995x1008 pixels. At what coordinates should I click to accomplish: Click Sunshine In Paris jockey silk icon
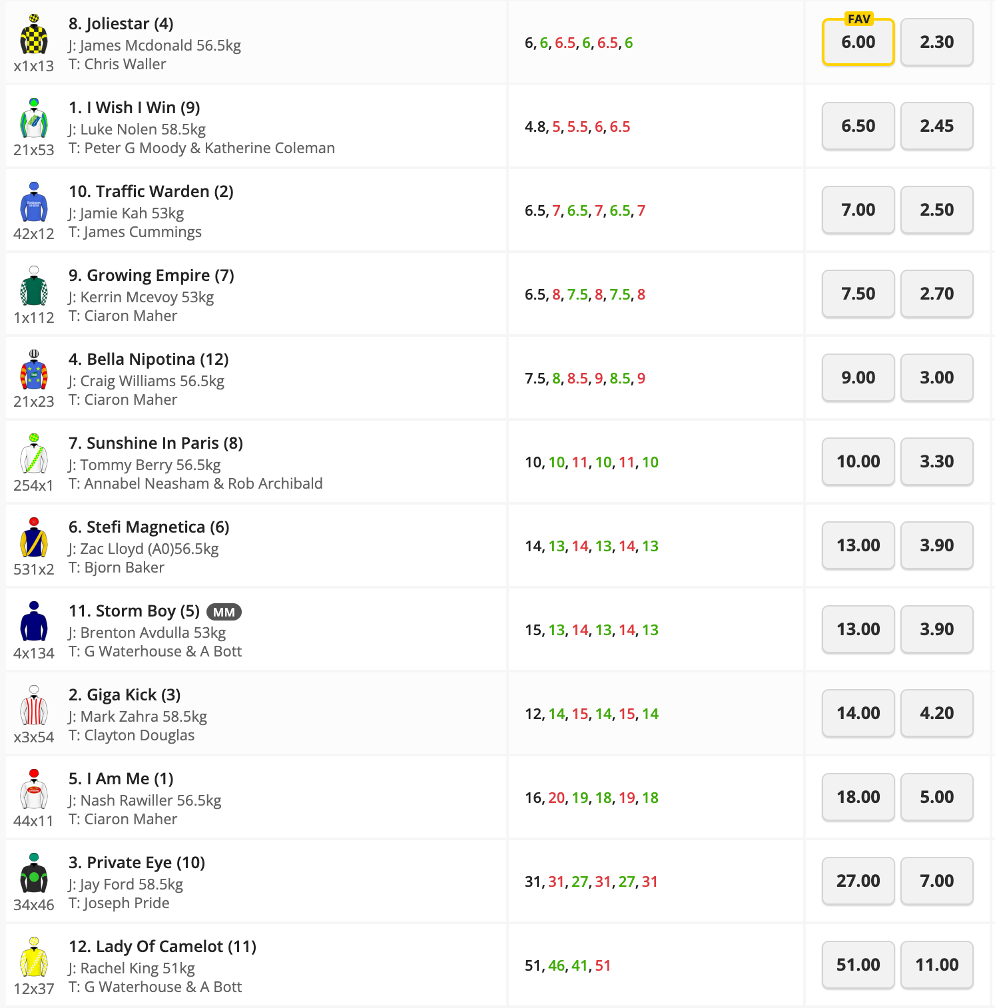34,455
